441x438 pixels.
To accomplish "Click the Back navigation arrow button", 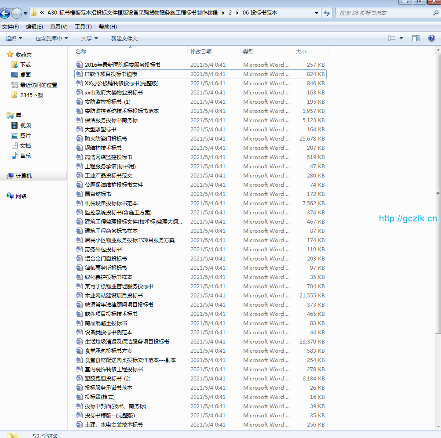I will coord(5,13).
